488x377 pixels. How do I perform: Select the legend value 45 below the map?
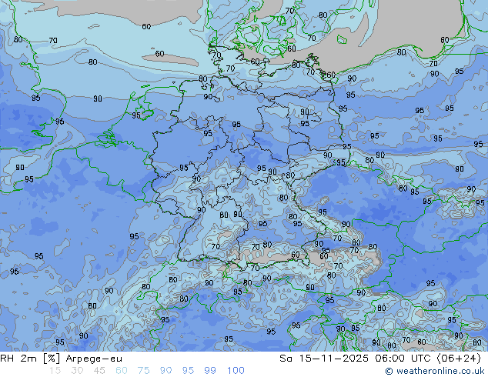pyautogui.click(x=99, y=371)
